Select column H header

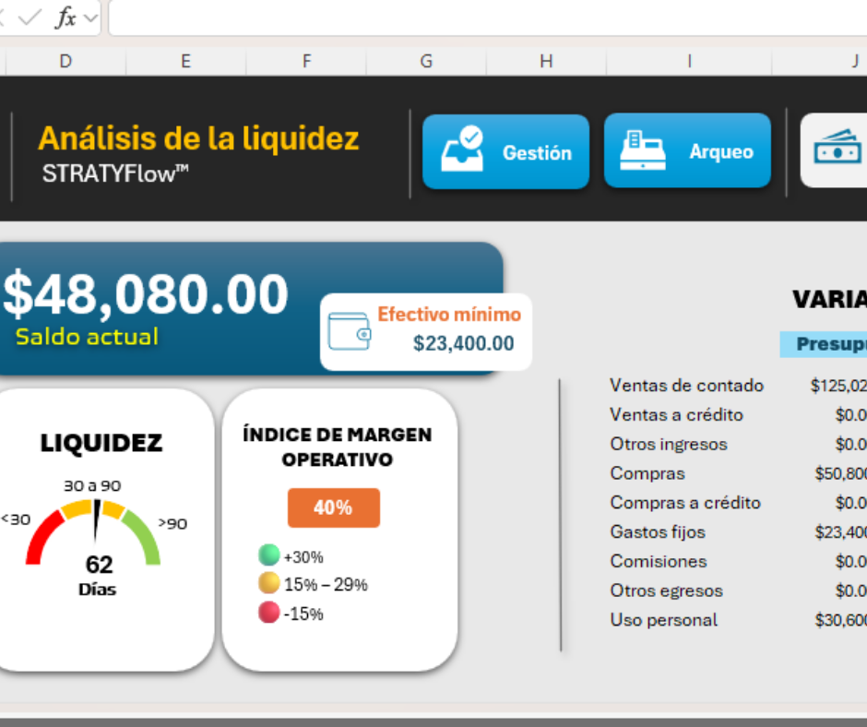[x=546, y=61]
